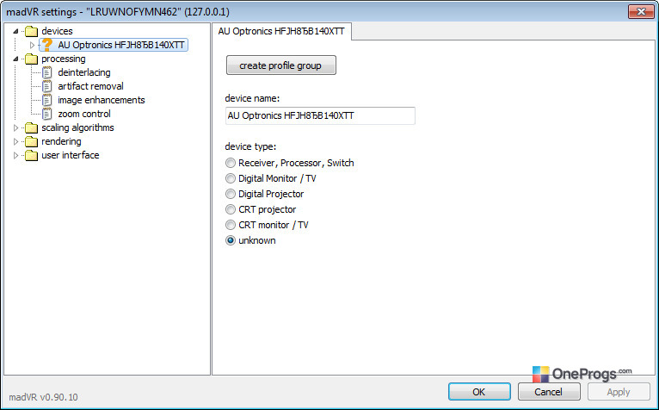
Task: Expand the AU Optronics device node
Action: click(32, 45)
